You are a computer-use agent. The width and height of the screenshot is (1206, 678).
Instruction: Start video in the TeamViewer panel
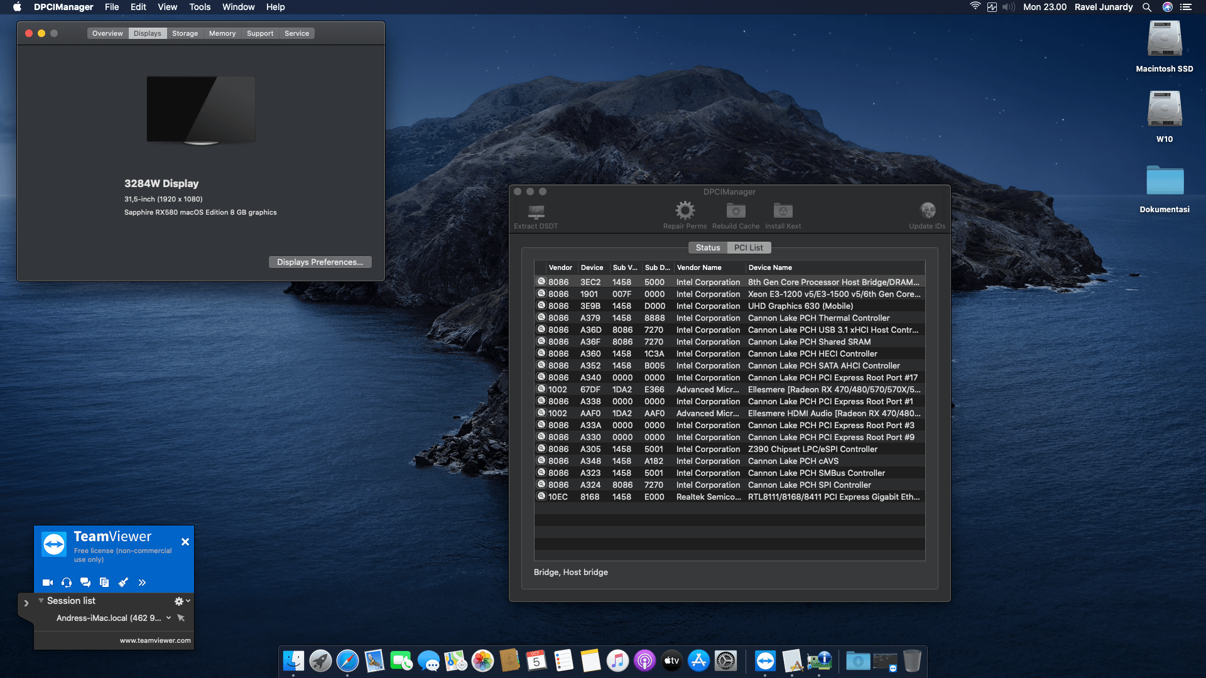(48, 583)
